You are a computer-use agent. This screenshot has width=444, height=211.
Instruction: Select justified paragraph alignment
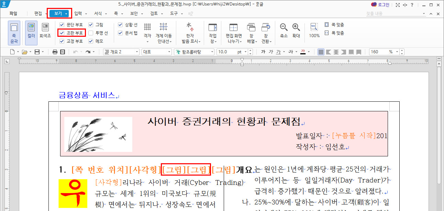(321, 52)
